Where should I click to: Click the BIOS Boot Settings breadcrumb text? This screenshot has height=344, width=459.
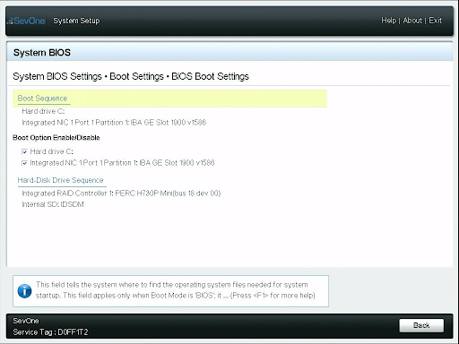[x=210, y=76]
